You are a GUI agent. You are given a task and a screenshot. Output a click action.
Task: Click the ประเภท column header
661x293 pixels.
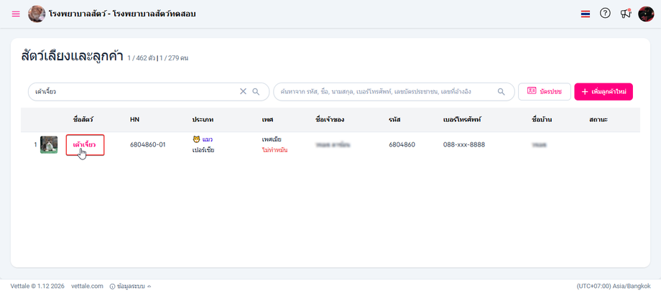[x=203, y=120]
